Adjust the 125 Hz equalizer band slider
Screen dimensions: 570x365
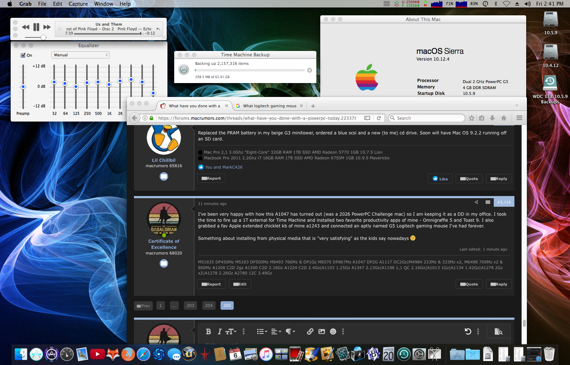pyautogui.click(x=76, y=87)
